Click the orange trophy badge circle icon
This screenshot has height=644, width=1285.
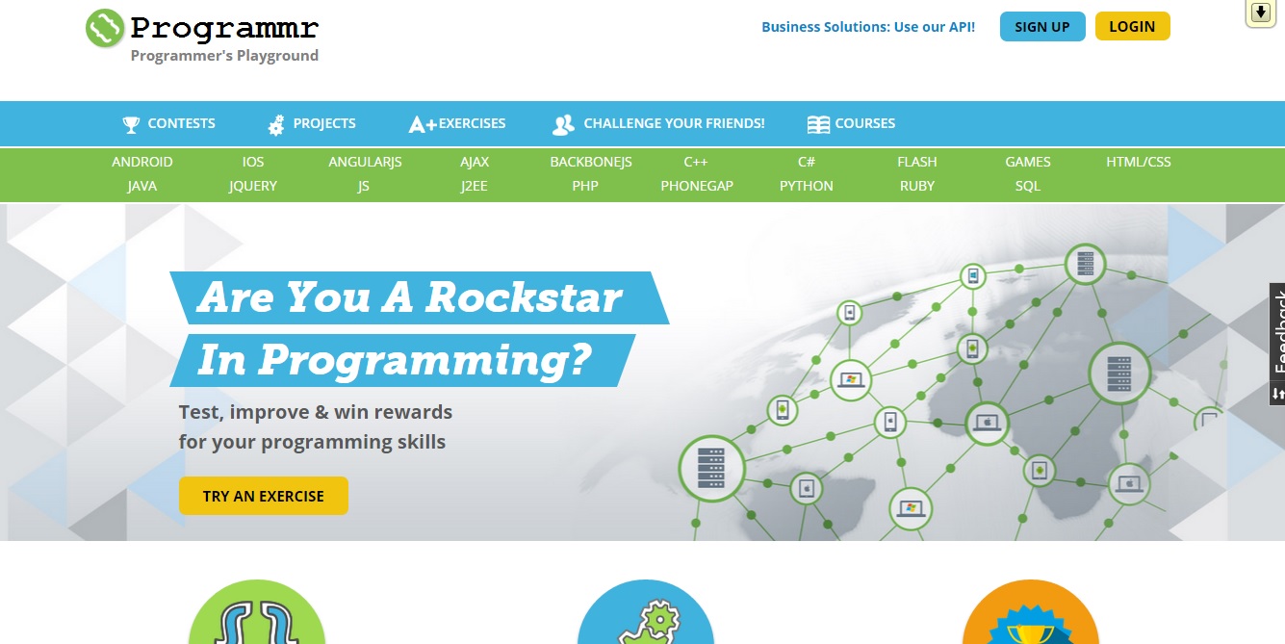[x=1031, y=614]
